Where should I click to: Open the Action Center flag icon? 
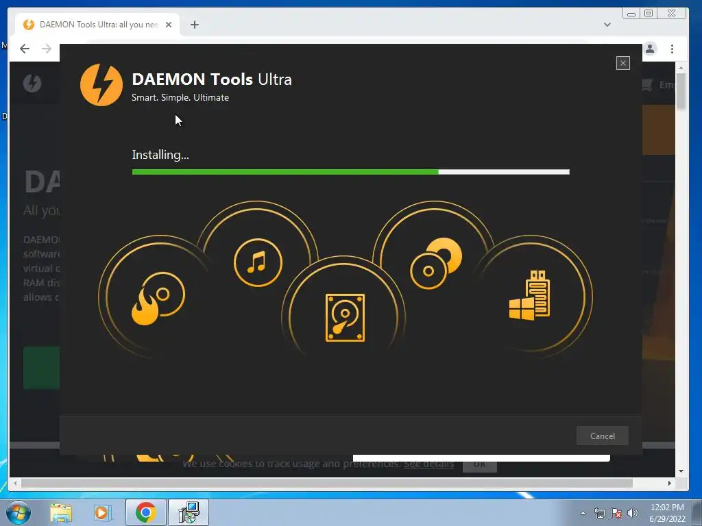[x=616, y=513]
